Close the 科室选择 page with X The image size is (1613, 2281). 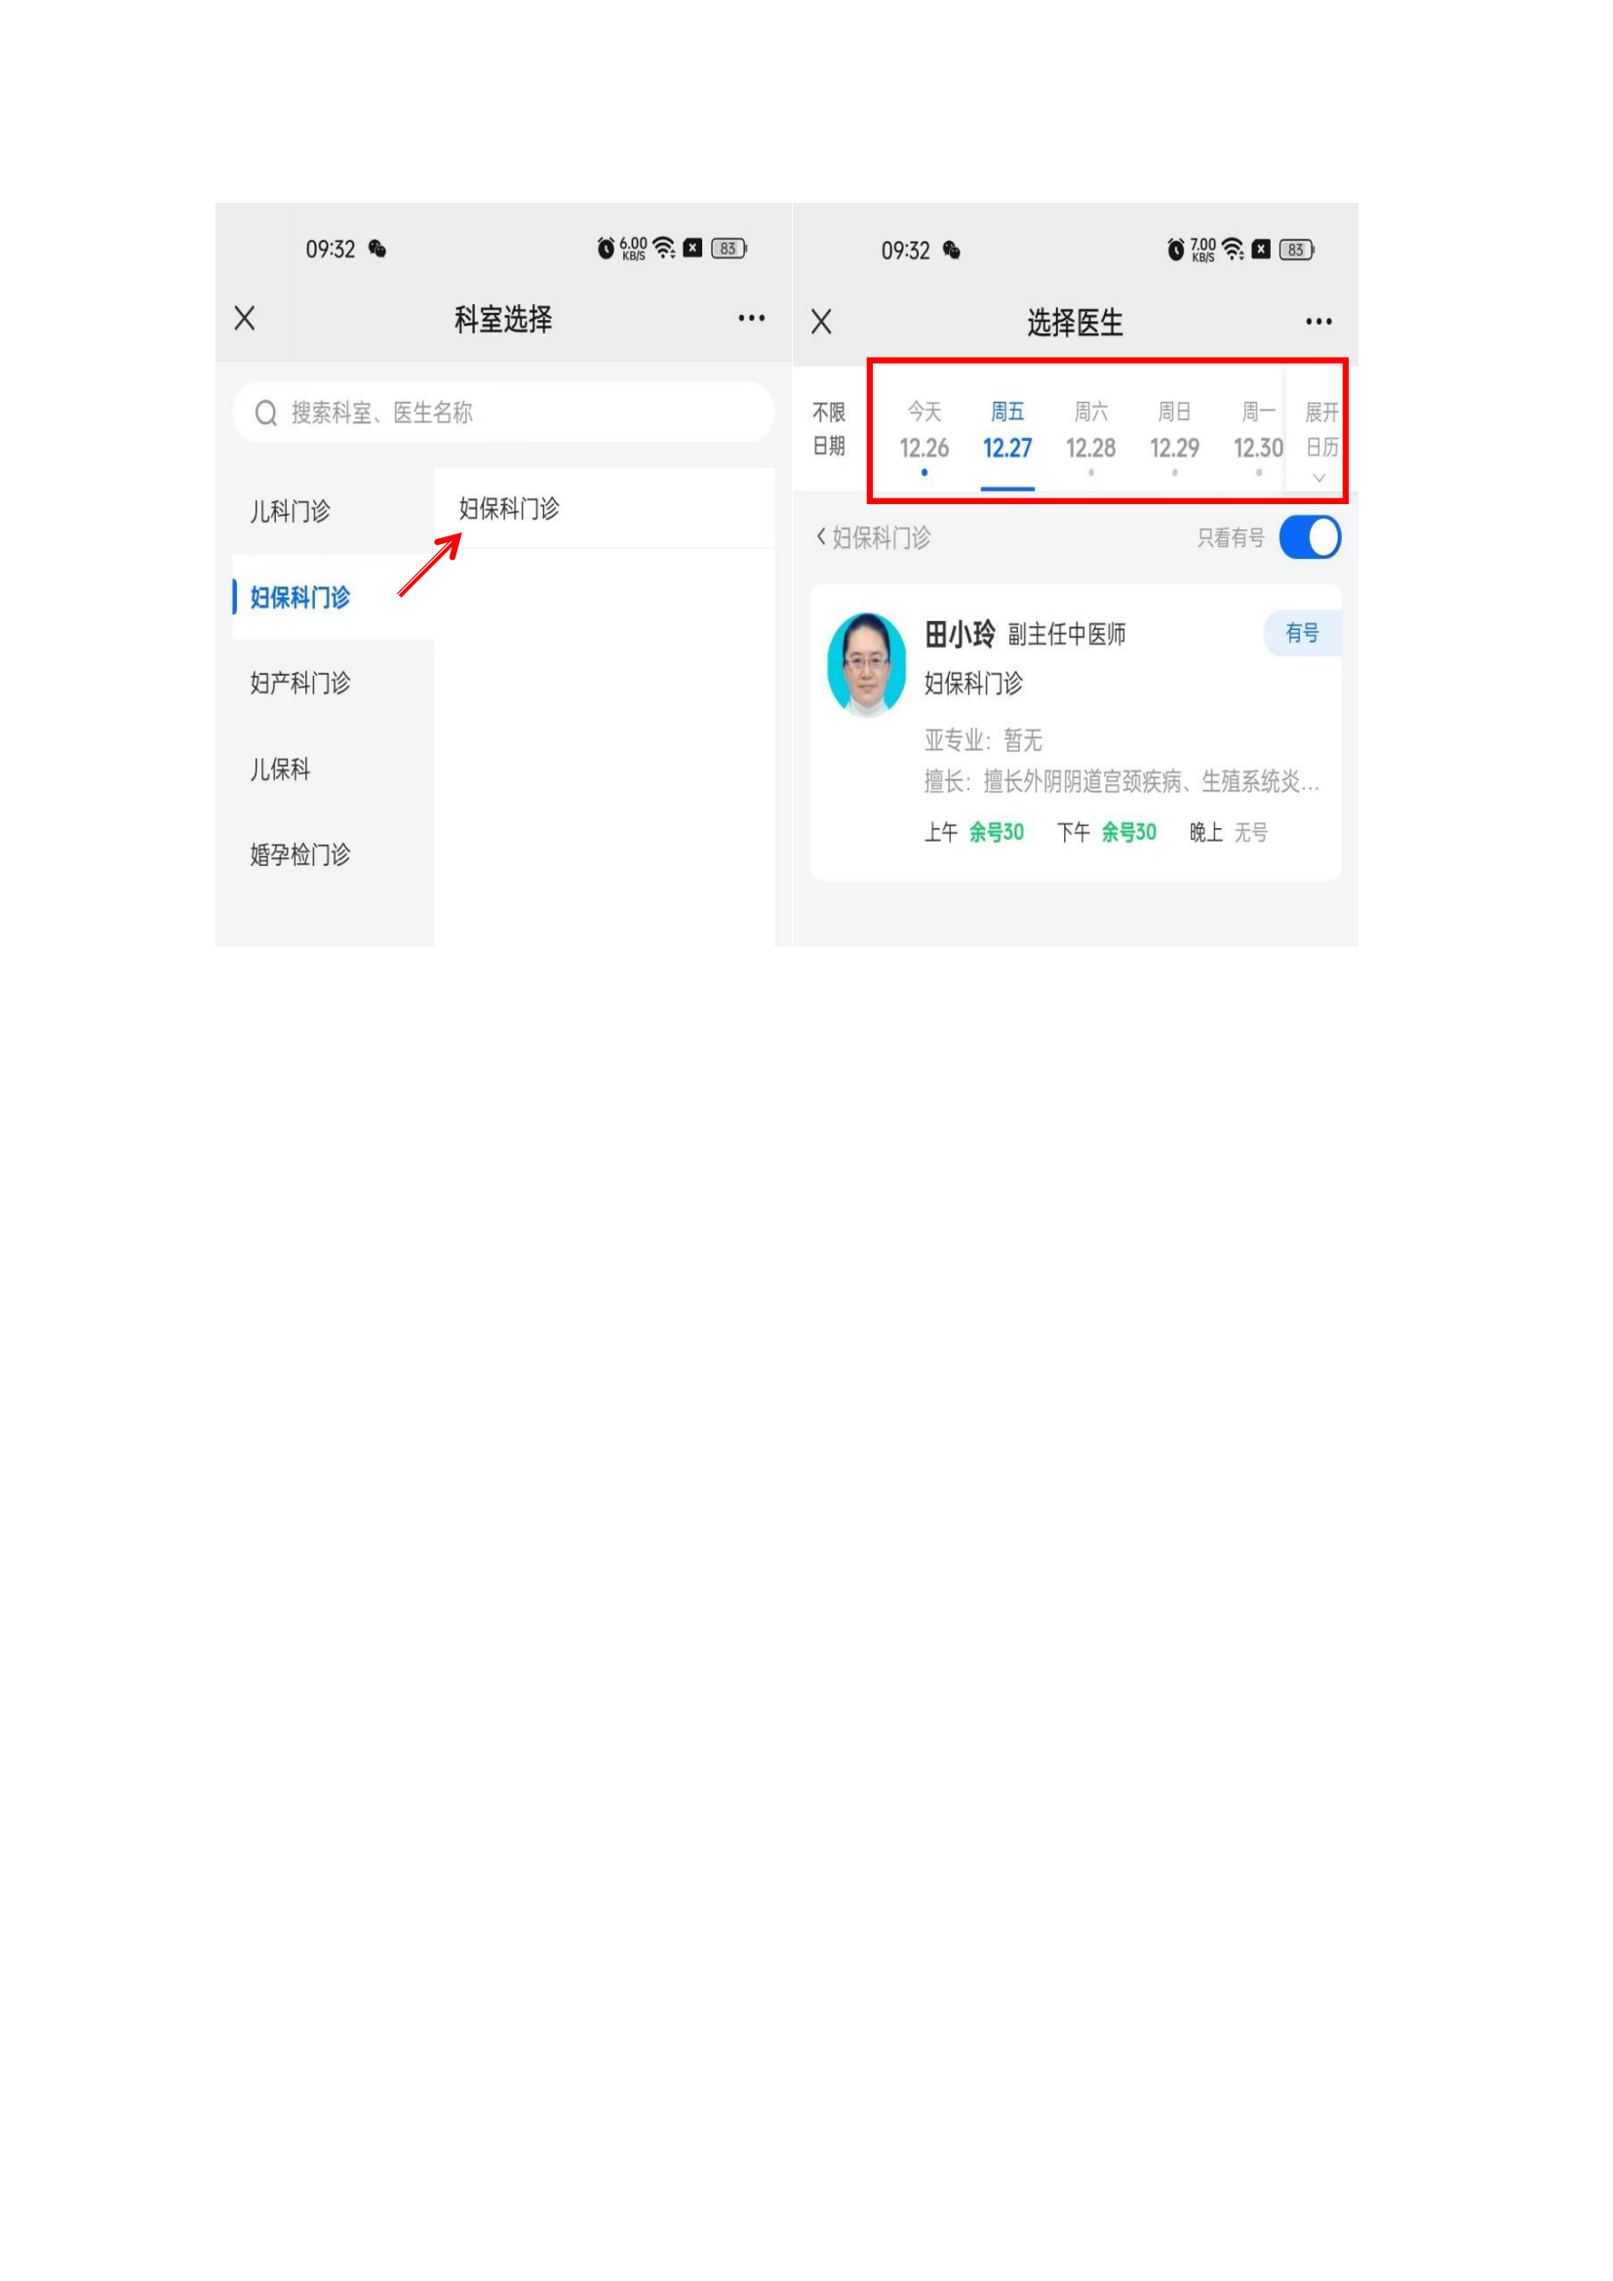[x=245, y=318]
